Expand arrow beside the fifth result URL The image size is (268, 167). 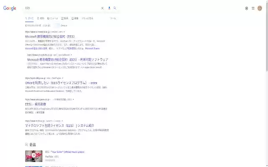pyautogui.click(x=62, y=121)
